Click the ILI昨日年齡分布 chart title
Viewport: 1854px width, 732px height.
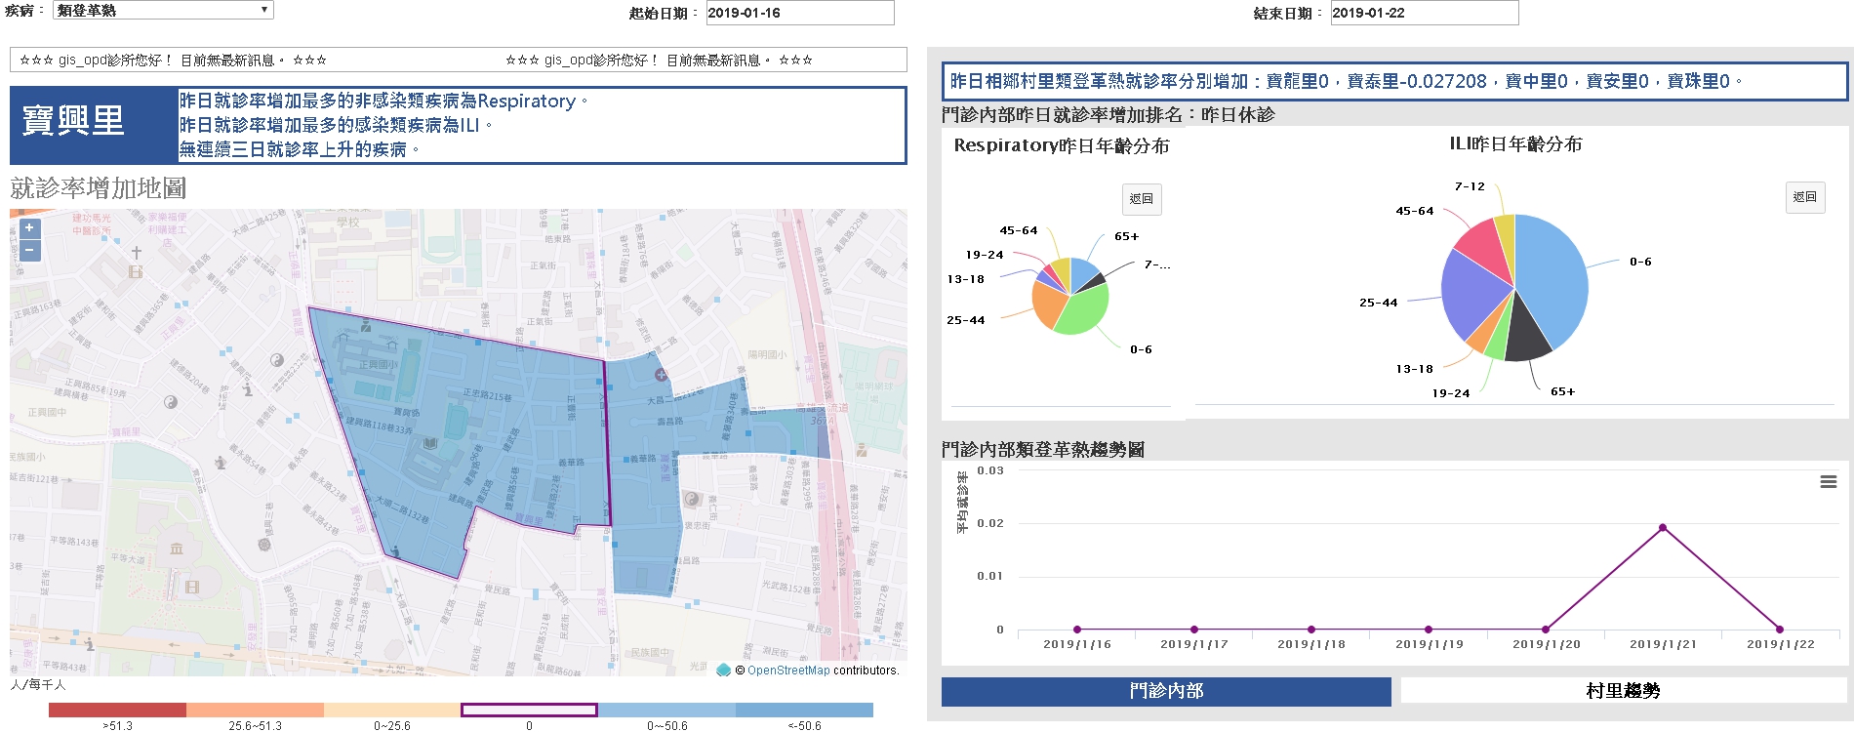click(x=1515, y=144)
